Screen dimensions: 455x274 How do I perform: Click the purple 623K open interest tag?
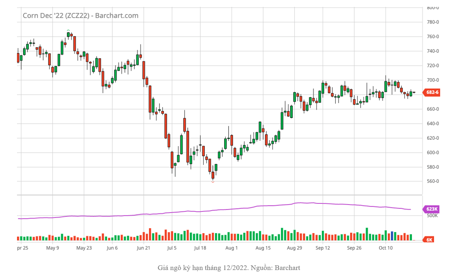click(431, 209)
